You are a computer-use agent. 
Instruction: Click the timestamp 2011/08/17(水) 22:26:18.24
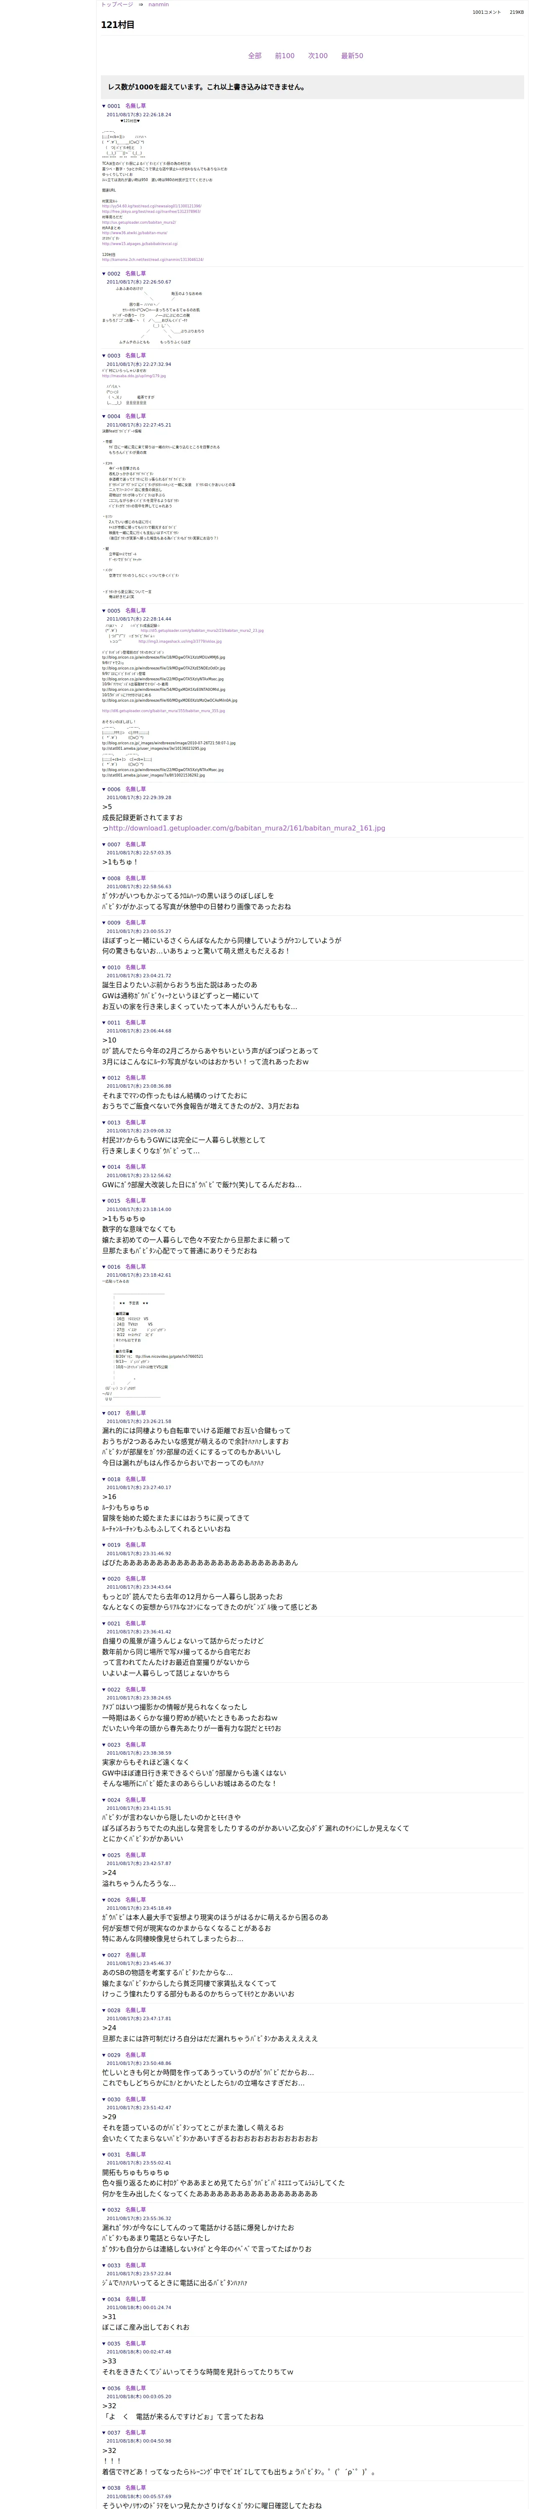pyautogui.click(x=138, y=115)
